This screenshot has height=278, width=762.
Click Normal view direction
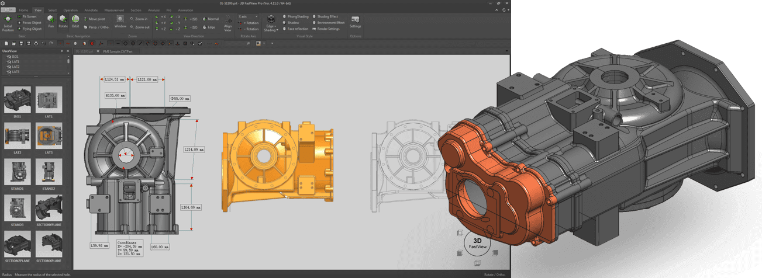point(211,19)
